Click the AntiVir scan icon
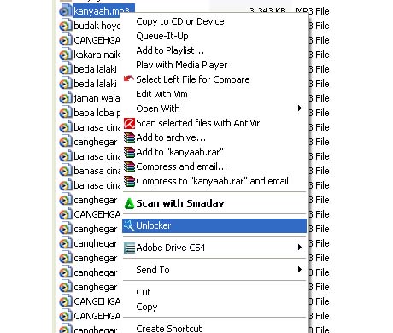This screenshot has width=393, height=333. pos(129,124)
